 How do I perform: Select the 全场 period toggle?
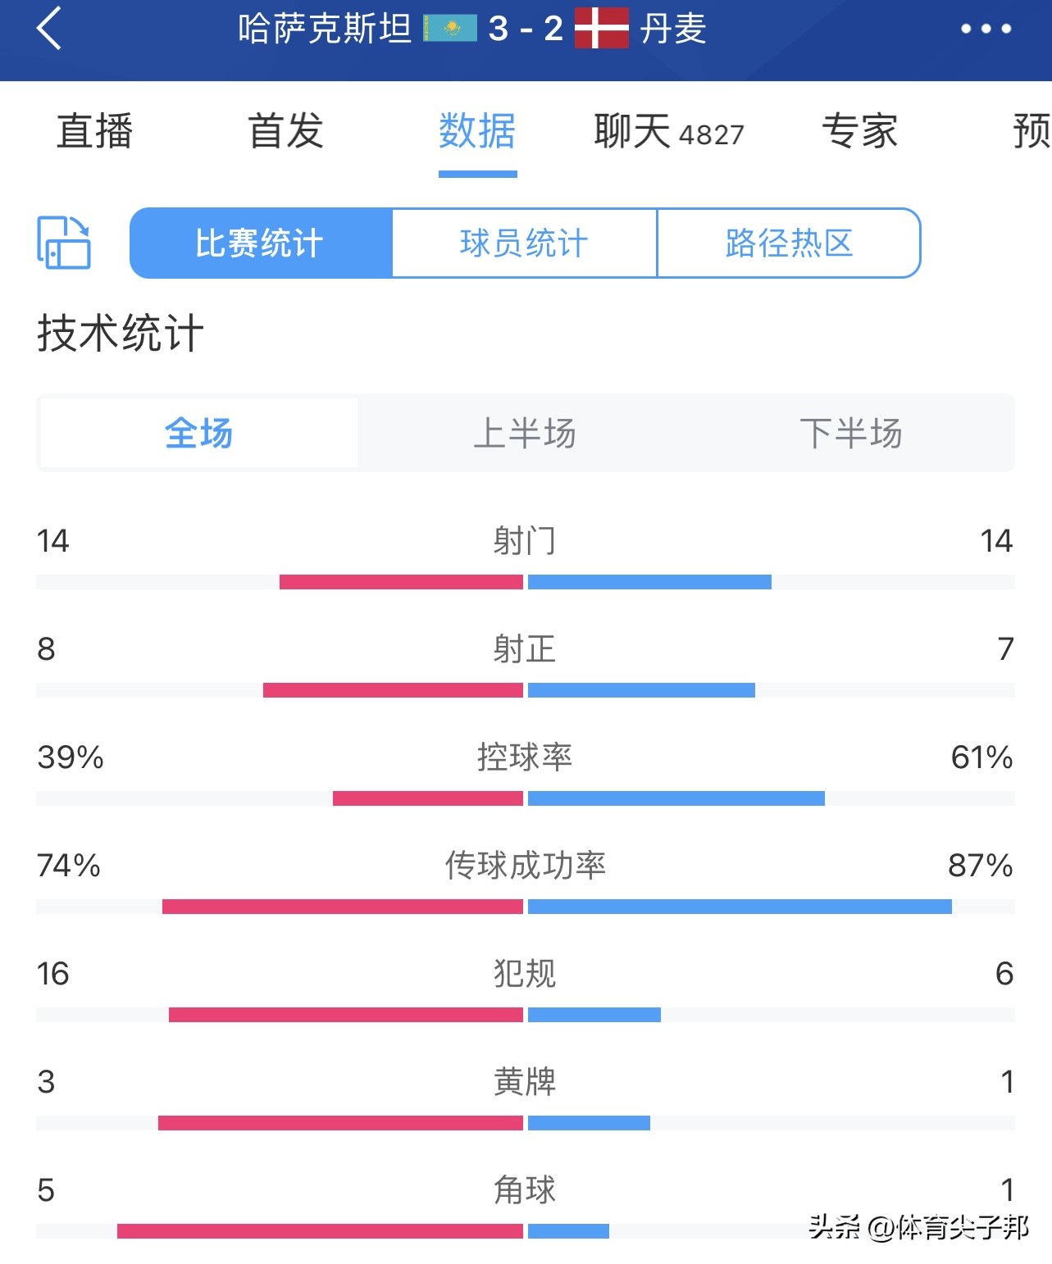[x=197, y=434]
